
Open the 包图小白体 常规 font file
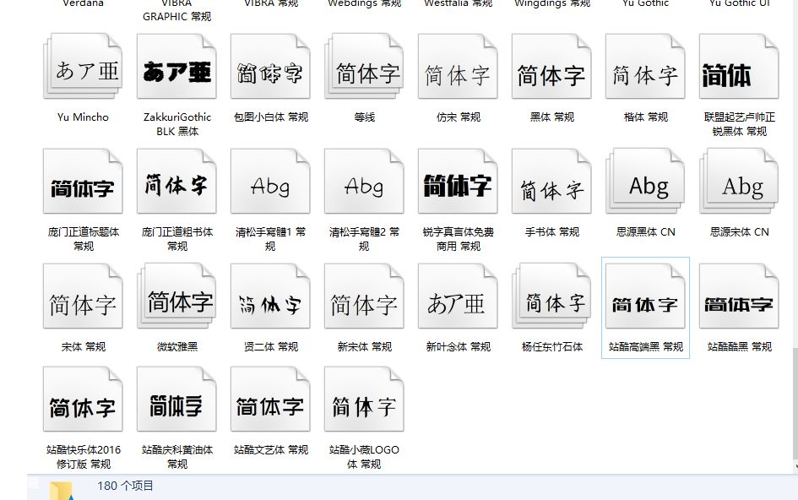(x=269, y=66)
